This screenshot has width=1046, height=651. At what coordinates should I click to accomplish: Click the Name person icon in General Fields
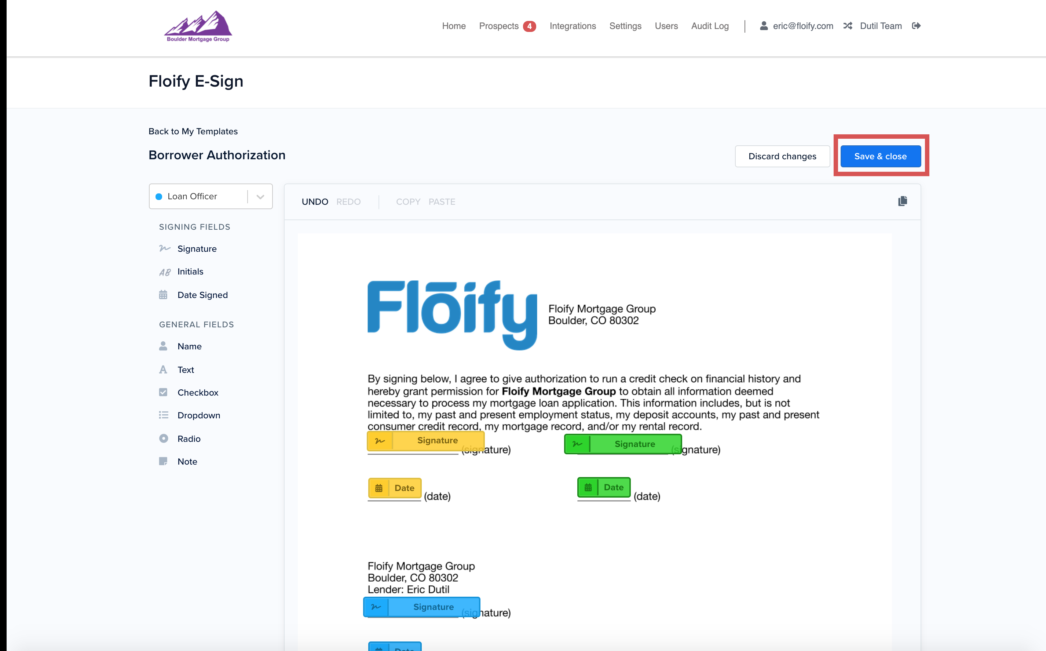pyautogui.click(x=163, y=346)
